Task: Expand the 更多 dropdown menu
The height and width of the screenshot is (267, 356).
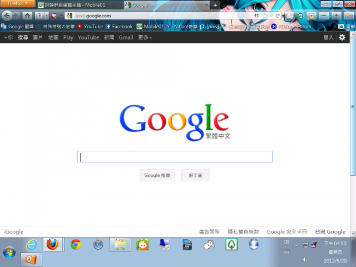Action: [x=145, y=37]
